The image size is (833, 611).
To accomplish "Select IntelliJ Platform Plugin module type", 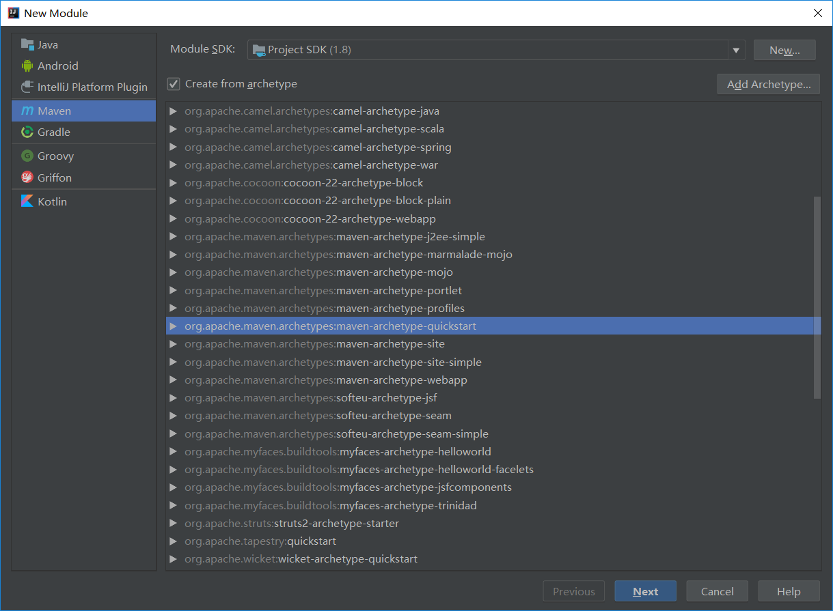I will [84, 87].
